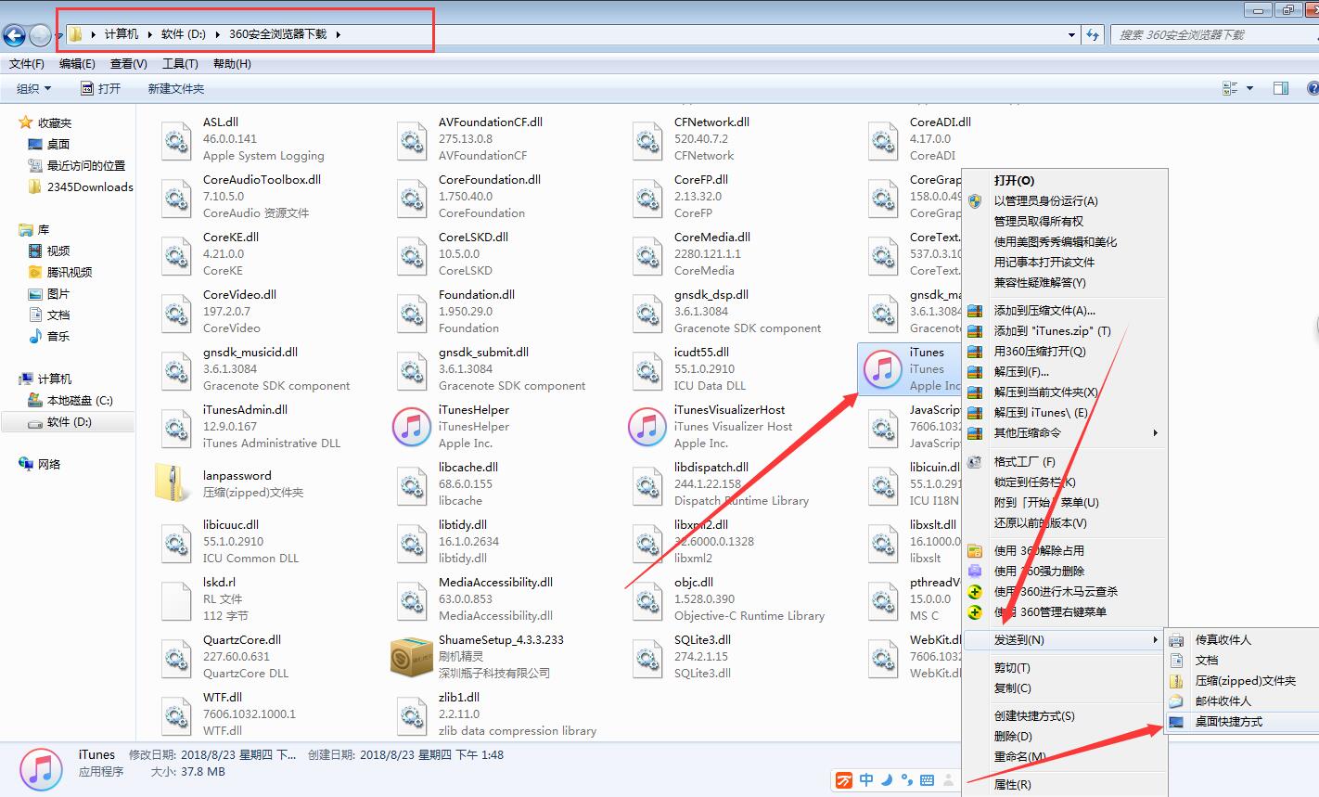Open the 编辑(E) menu
This screenshot has height=797, width=1319.
click(x=77, y=64)
